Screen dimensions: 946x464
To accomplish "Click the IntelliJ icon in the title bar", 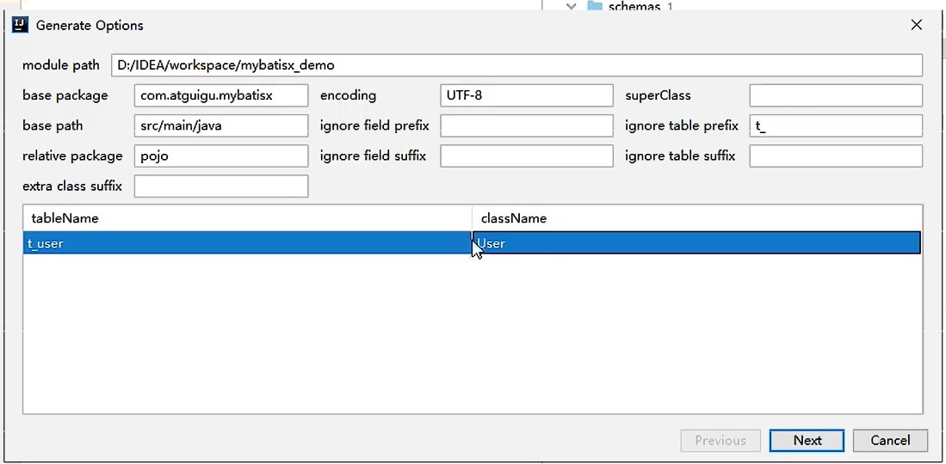I will [x=21, y=25].
